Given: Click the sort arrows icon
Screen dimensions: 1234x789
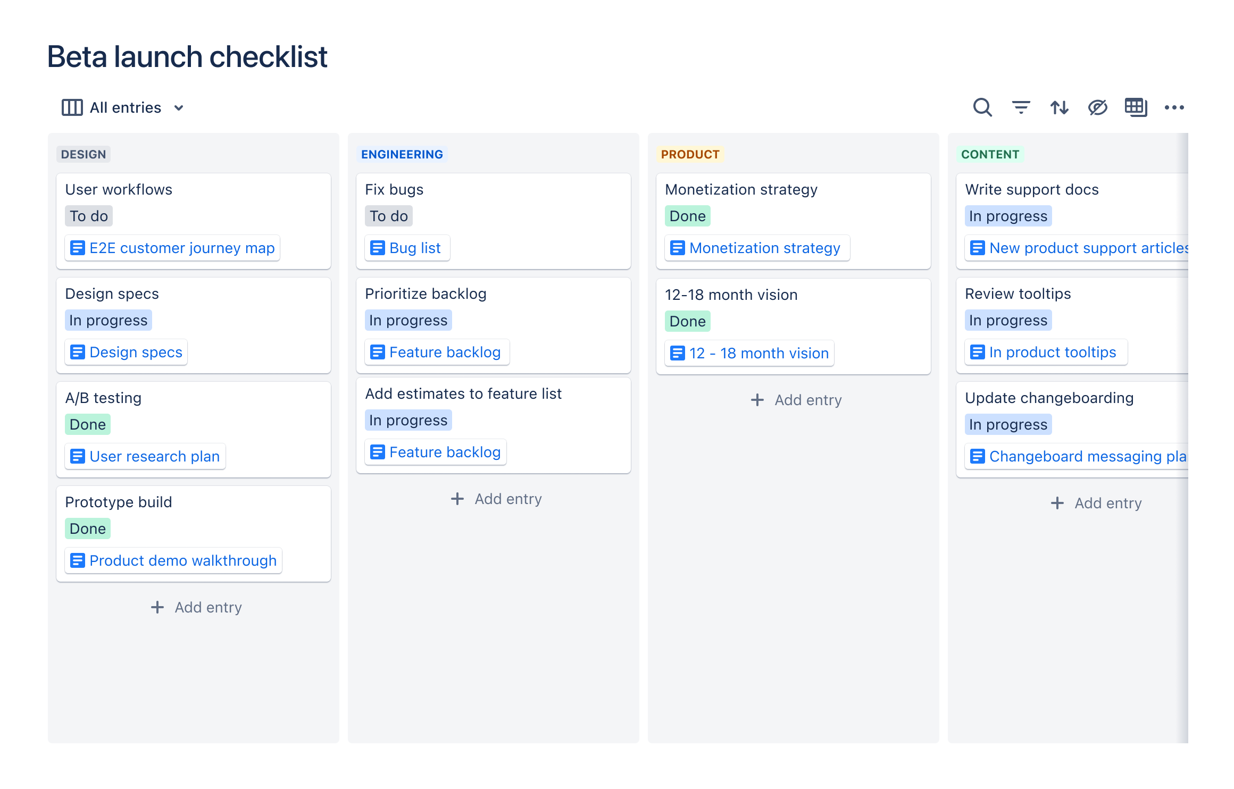Looking at the screenshot, I should click(x=1059, y=107).
